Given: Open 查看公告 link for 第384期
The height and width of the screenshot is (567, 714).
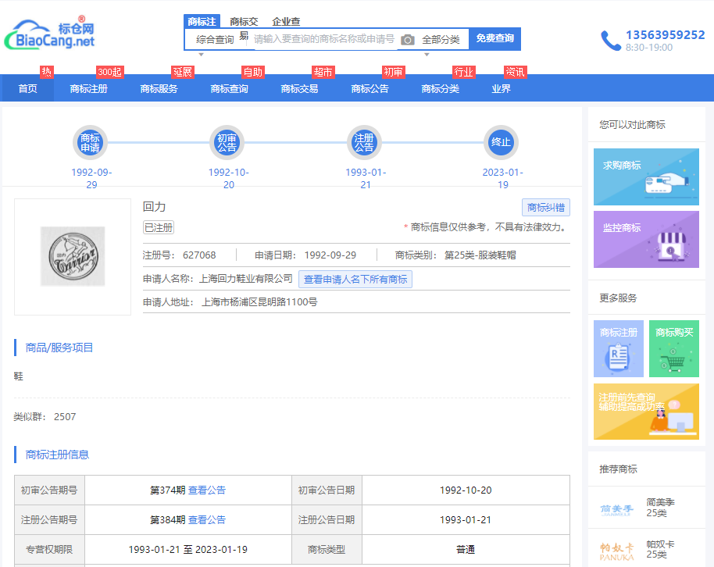Looking at the screenshot, I should point(207,519).
